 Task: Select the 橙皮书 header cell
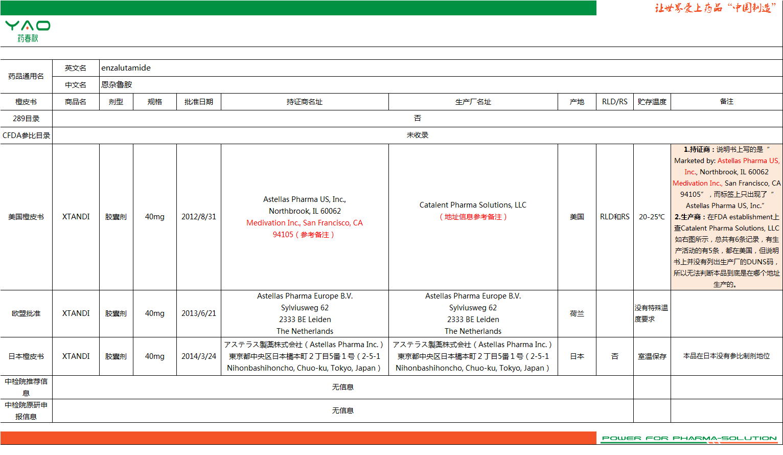26,102
